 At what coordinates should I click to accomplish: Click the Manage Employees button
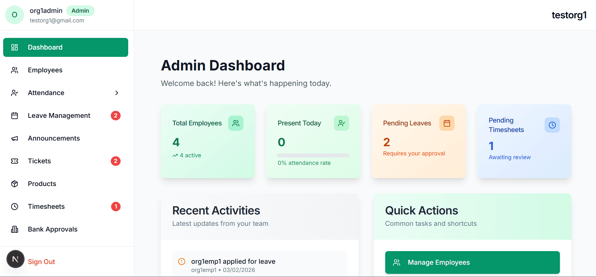[472, 262]
